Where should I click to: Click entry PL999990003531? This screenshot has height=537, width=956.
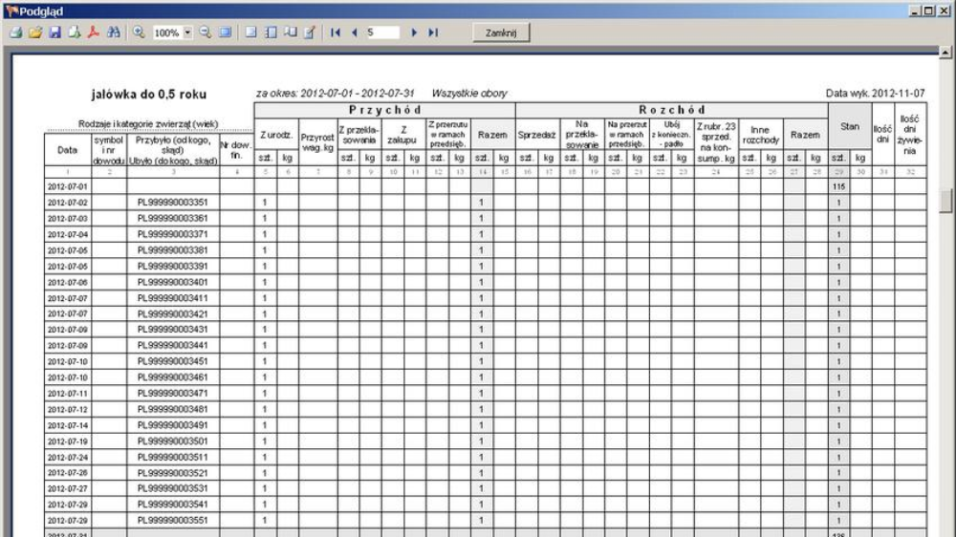(x=173, y=488)
